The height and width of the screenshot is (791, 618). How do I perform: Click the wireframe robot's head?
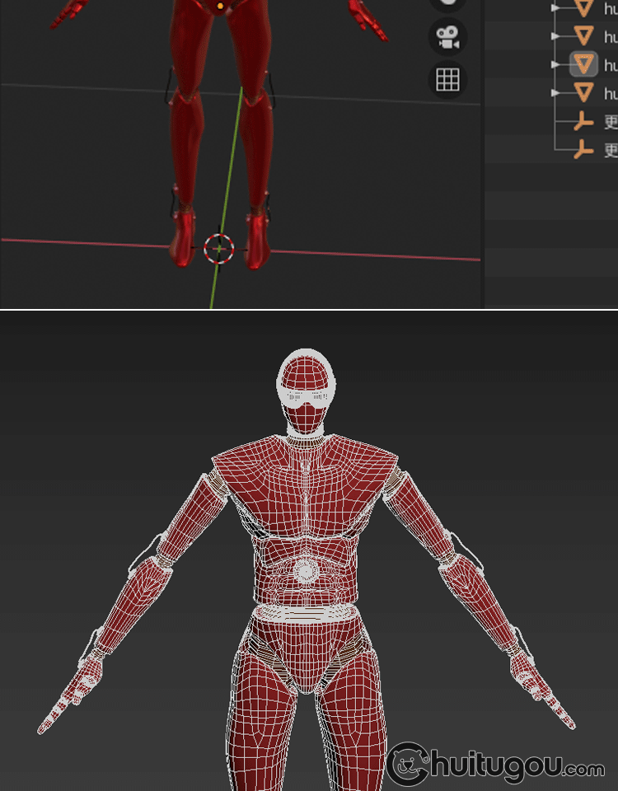306,389
